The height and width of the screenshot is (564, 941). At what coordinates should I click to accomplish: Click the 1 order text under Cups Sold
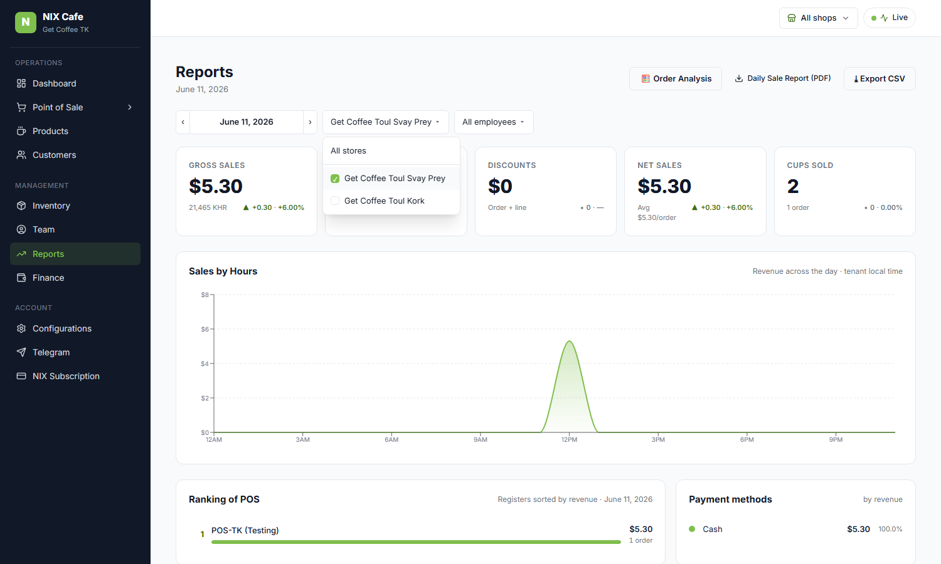798,207
